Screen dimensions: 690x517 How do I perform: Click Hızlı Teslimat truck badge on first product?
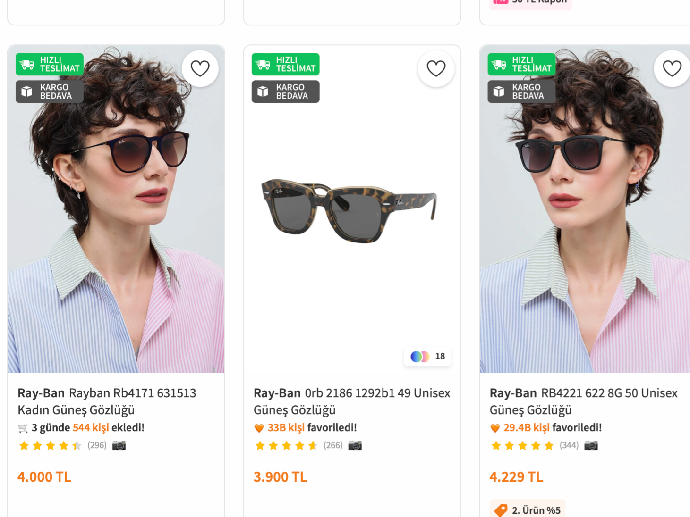tap(50, 64)
